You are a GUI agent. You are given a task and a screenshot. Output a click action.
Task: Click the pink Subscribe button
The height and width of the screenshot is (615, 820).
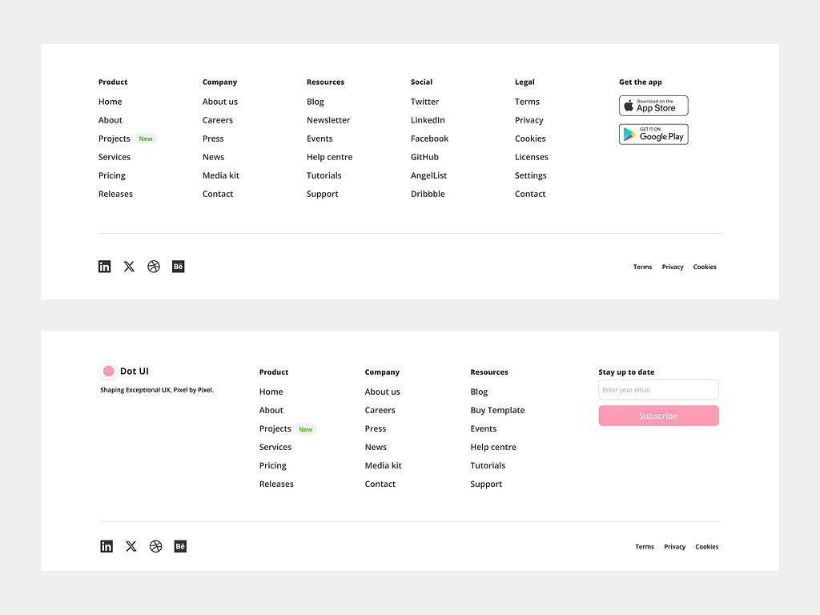point(658,416)
